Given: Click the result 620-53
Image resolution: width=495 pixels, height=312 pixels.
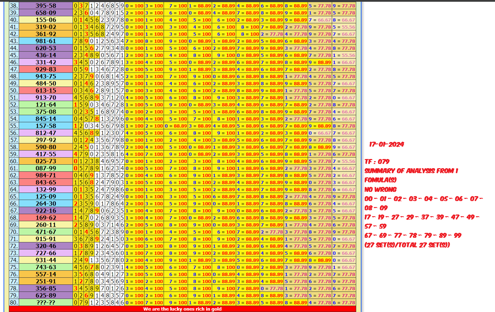Looking at the screenshot, I should pyautogui.click(x=46, y=48).
